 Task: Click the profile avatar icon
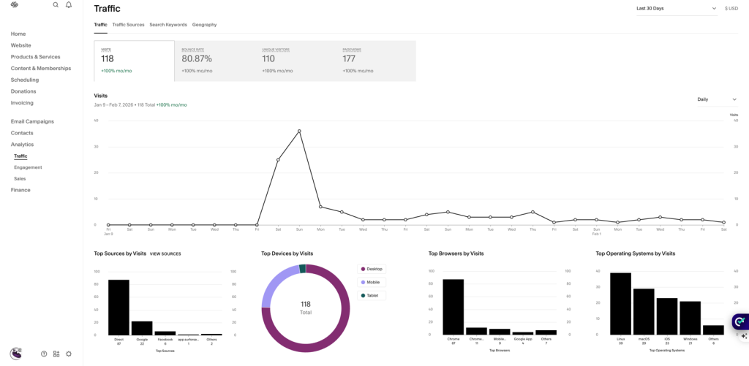(x=15, y=354)
